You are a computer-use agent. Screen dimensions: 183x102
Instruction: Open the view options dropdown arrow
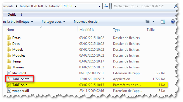tap(153, 22)
